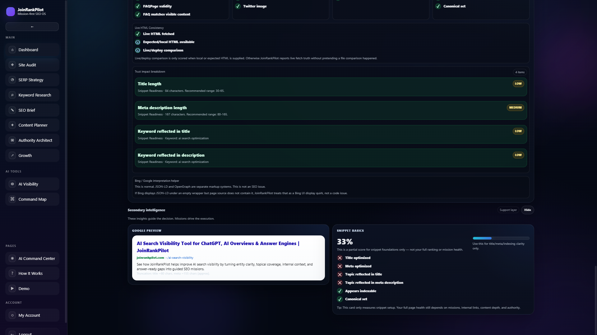Open SERP Strategy
The width and height of the screenshot is (597, 335).
[32, 80]
